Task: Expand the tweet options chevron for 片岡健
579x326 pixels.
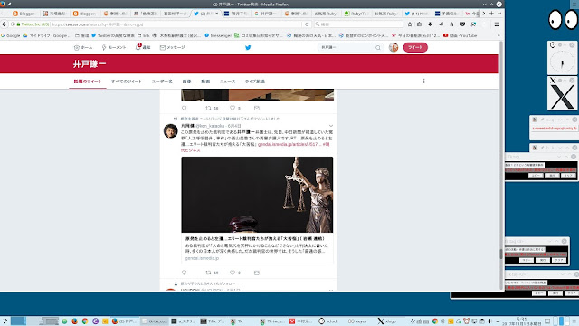Action: click(x=331, y=126)
